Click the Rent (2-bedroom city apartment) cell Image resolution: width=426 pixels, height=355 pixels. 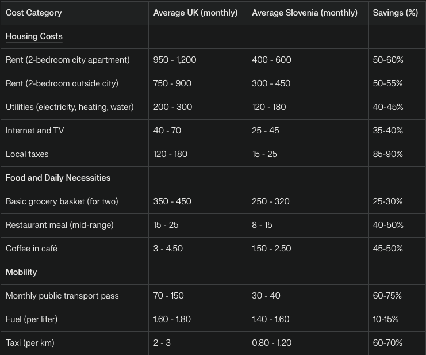[68, 60]
